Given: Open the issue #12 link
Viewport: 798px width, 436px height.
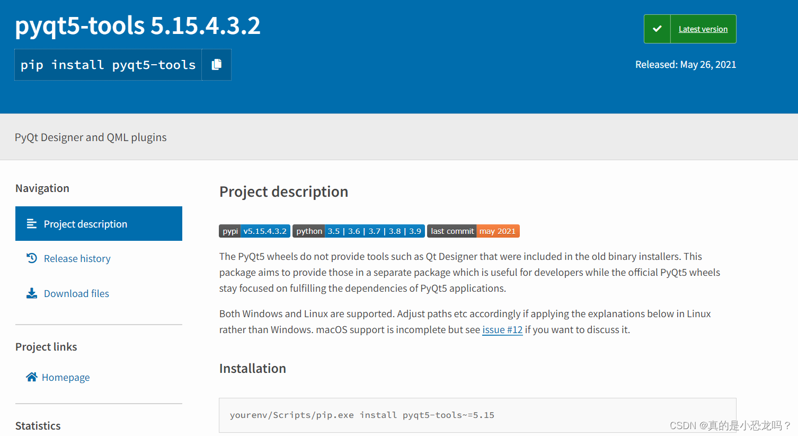Looking at the screenshot, I should coord(502,330).
